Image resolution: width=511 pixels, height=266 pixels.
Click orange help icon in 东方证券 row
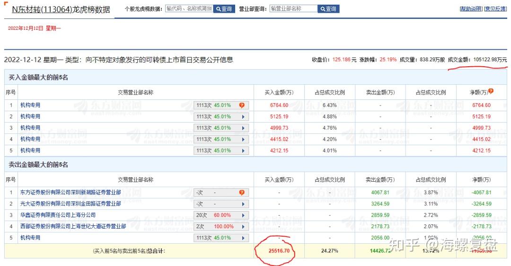point(242,193)
